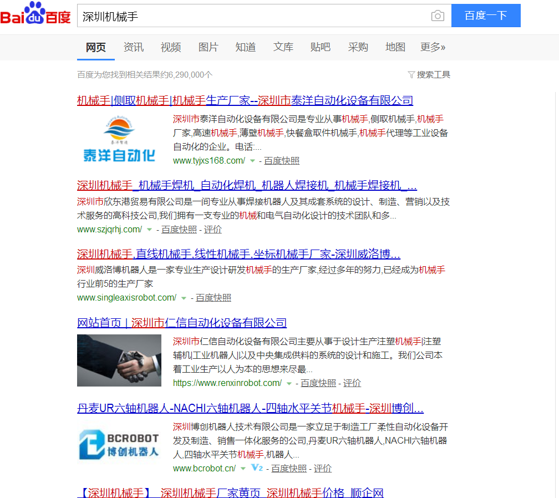Open 百度快照 for tyjxs168.com result
Image resolution: width=559 pixels, height=498 pixels.
pyautogui.click(x=282, y=161)
